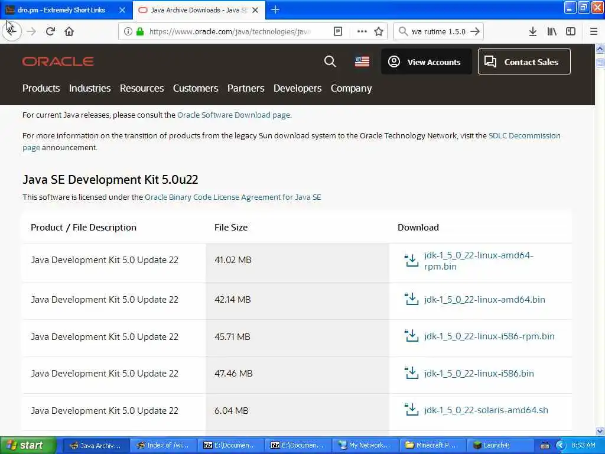This screenshot has width=605, height=454.
Task: Download jdk-1_5_0_22-linux-amd64.bin file link
Action: 484,300
